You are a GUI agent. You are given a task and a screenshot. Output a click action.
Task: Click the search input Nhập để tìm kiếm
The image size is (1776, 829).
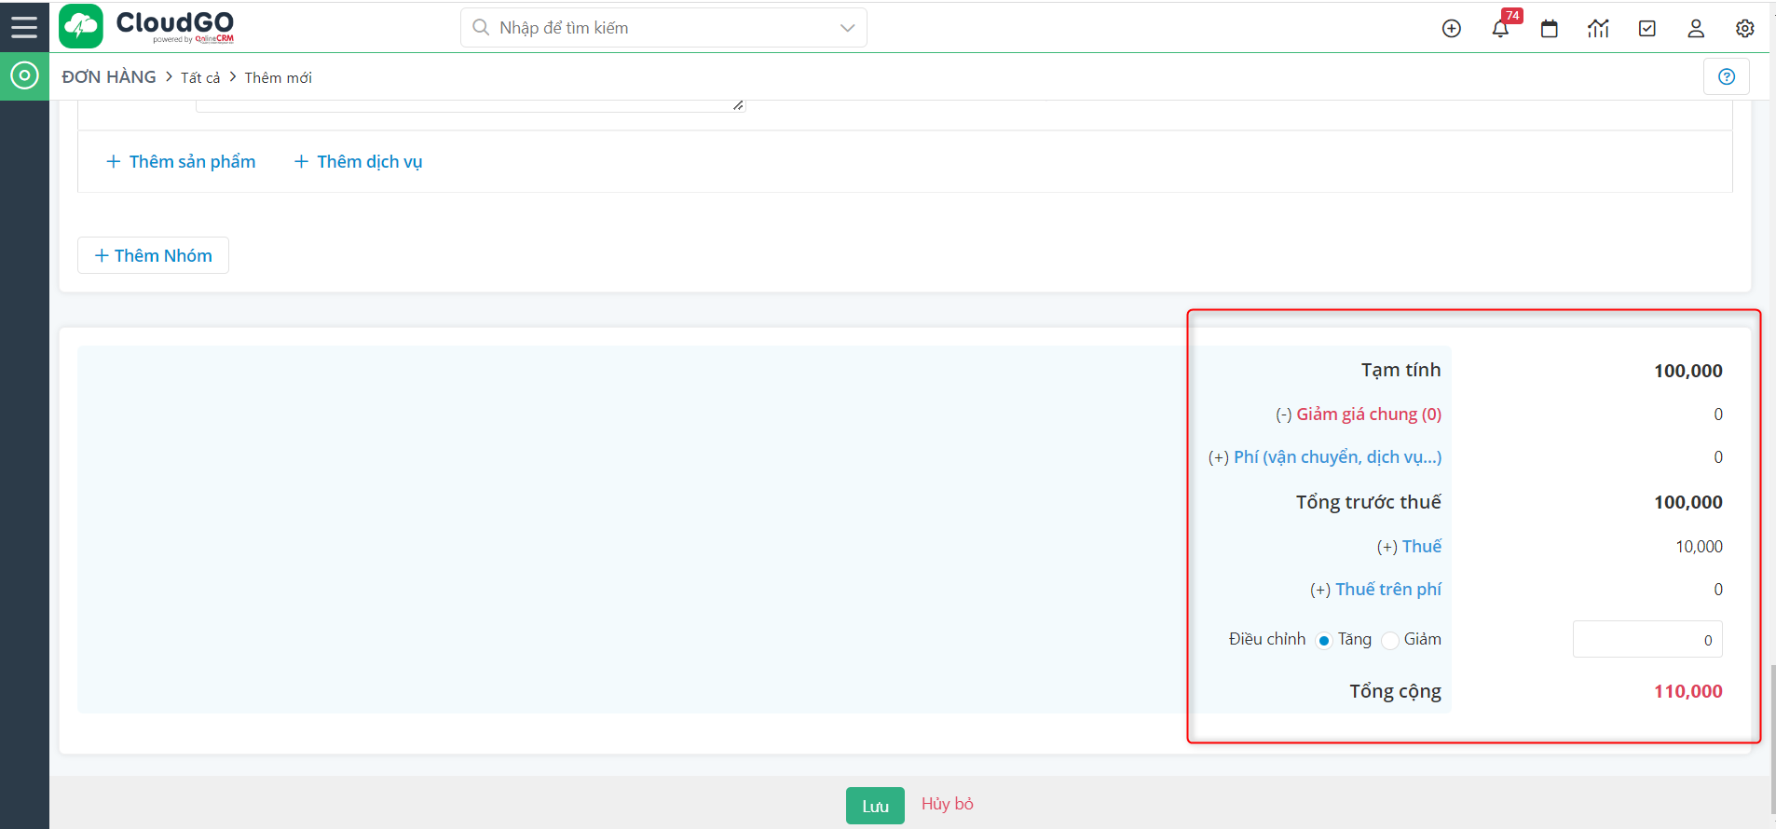pyautogui.click(x=663, y=28)
